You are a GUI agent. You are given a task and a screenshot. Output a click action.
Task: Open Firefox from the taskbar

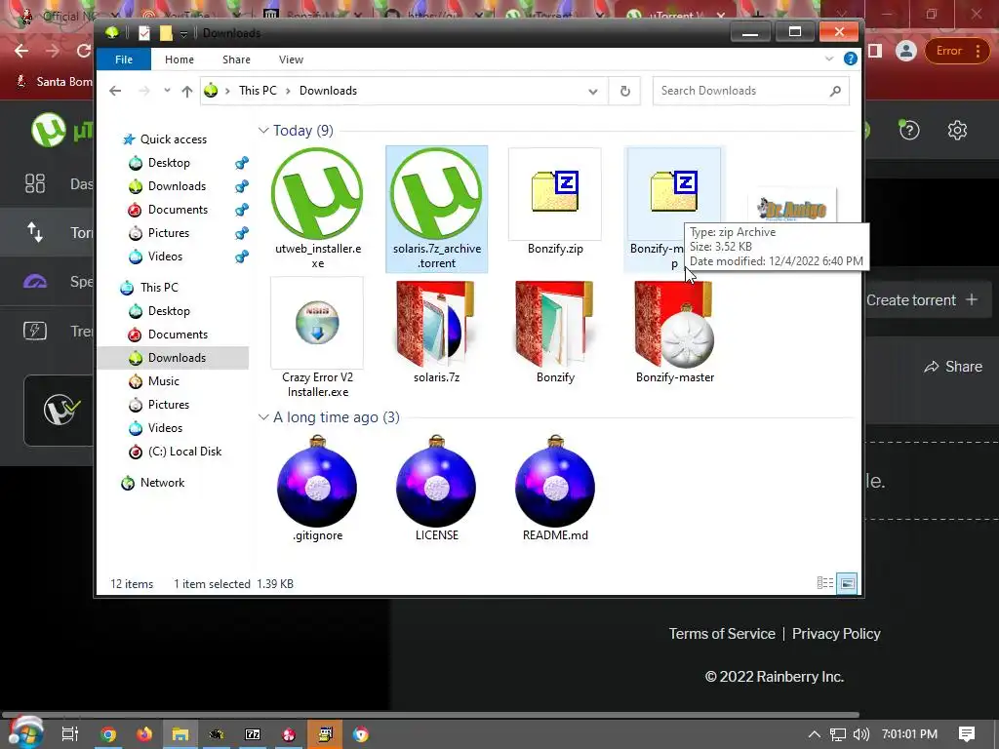(144, 734)
